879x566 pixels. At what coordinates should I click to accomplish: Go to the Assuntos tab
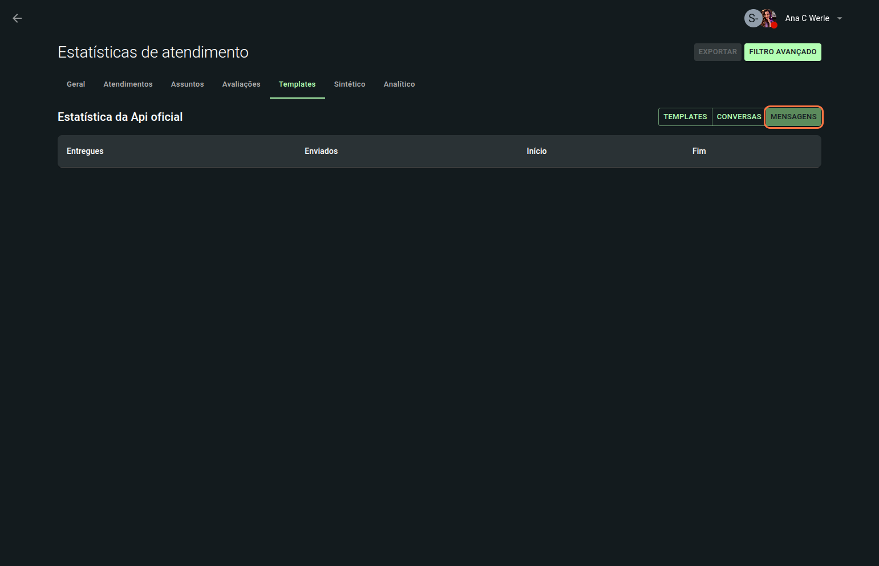coord(187,84)
